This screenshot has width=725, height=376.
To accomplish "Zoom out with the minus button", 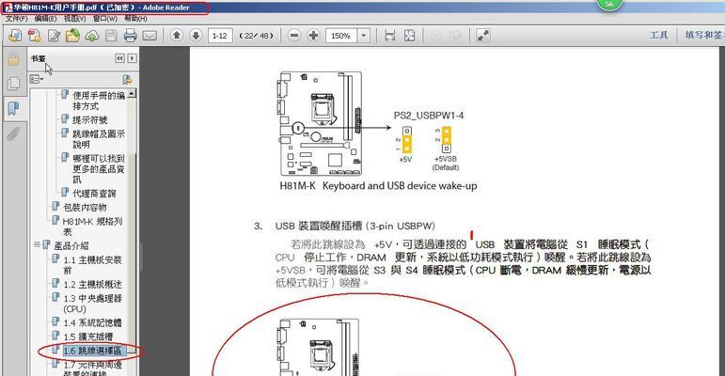I will [294, 36].
